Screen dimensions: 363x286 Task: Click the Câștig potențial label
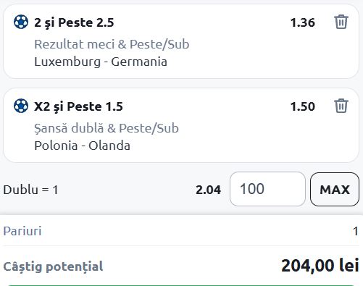coord(53,266)
